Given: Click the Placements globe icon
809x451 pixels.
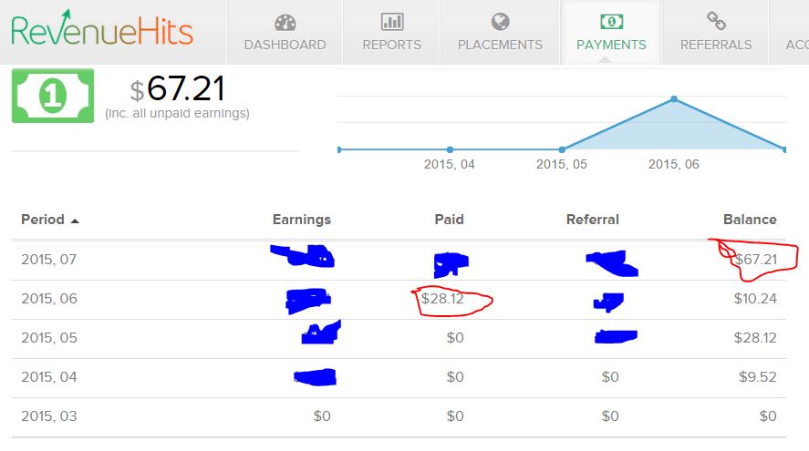Looking at the screenshot, I should tap(500, 22).
